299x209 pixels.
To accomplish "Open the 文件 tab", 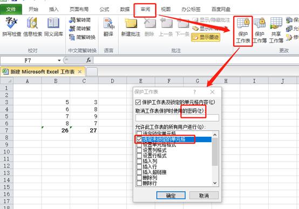I will pos(11,9).
